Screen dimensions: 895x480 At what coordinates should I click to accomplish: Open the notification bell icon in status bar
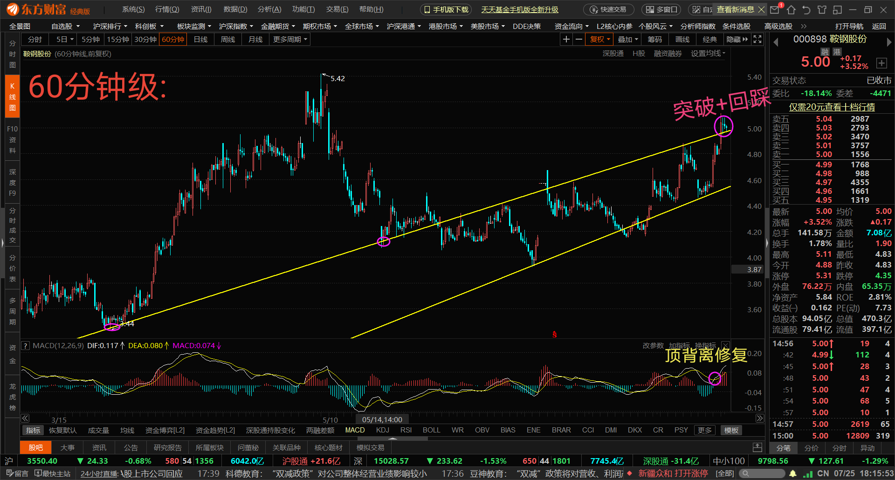coord(793,473)
